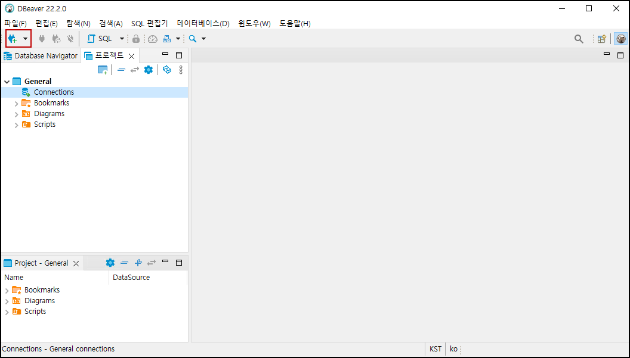Open the 윈도우(W) menu
This screenshot has height=358, width=630.
[254, 24]
